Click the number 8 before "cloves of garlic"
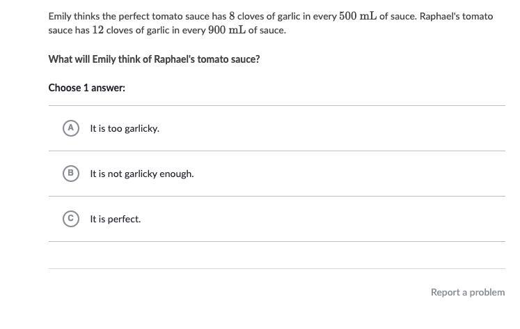The image size is (520, 329). (232, 16)
